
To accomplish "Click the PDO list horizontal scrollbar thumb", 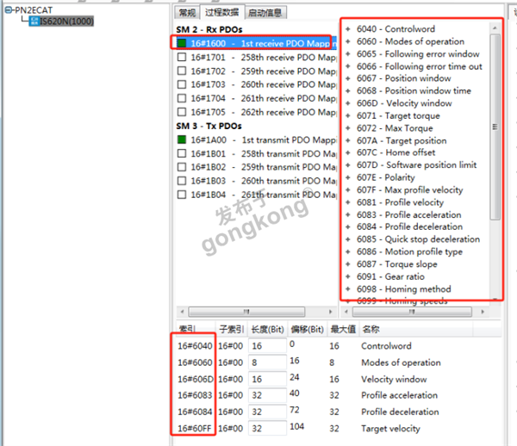I will tap(246, 312).
